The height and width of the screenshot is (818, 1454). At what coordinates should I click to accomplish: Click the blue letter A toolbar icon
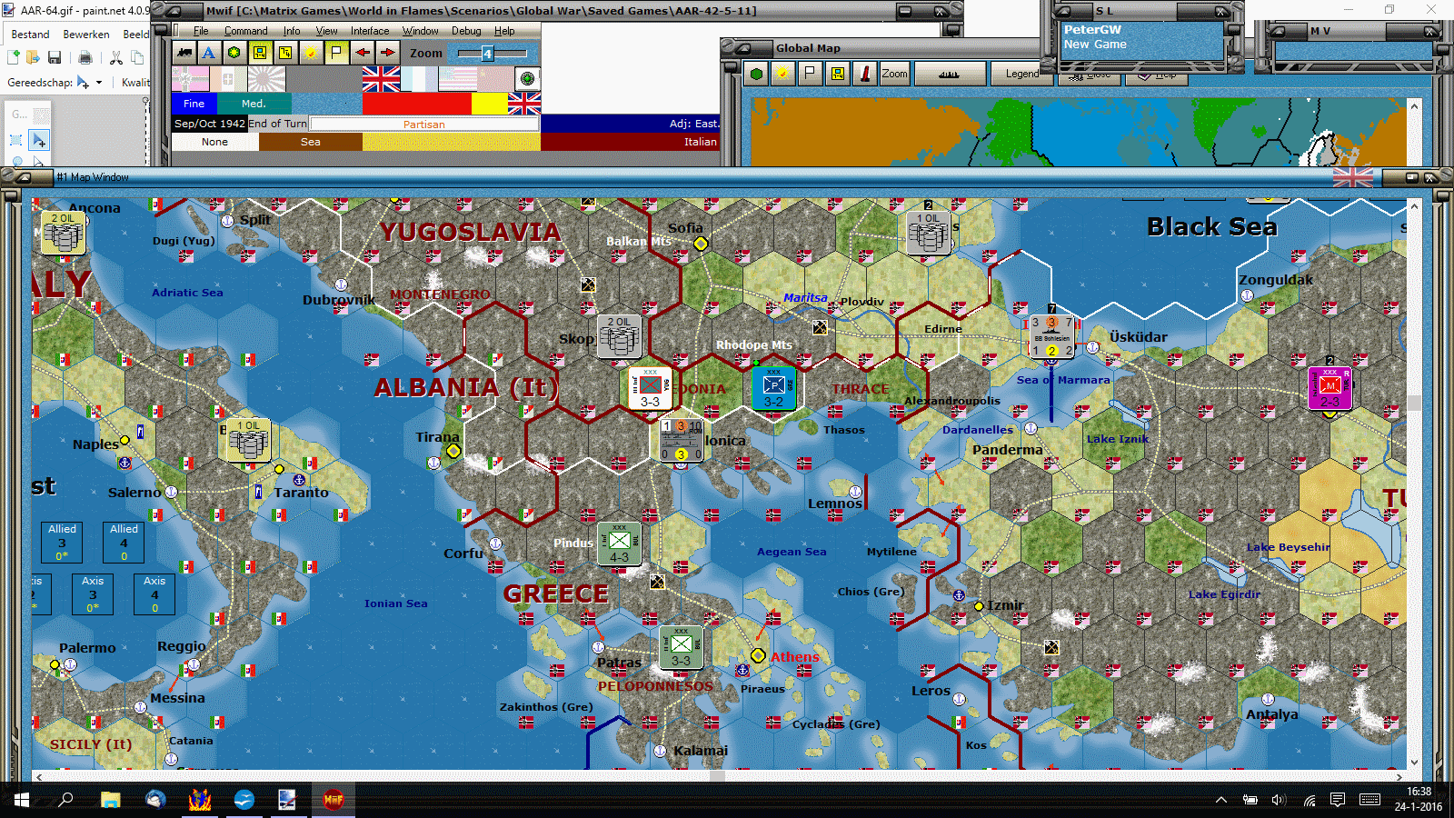209,53
